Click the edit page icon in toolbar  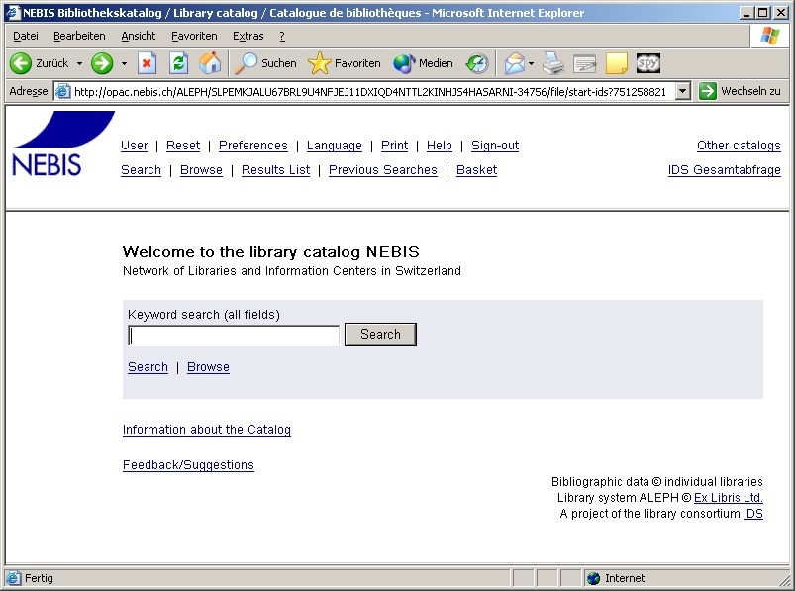coord(584,63)
